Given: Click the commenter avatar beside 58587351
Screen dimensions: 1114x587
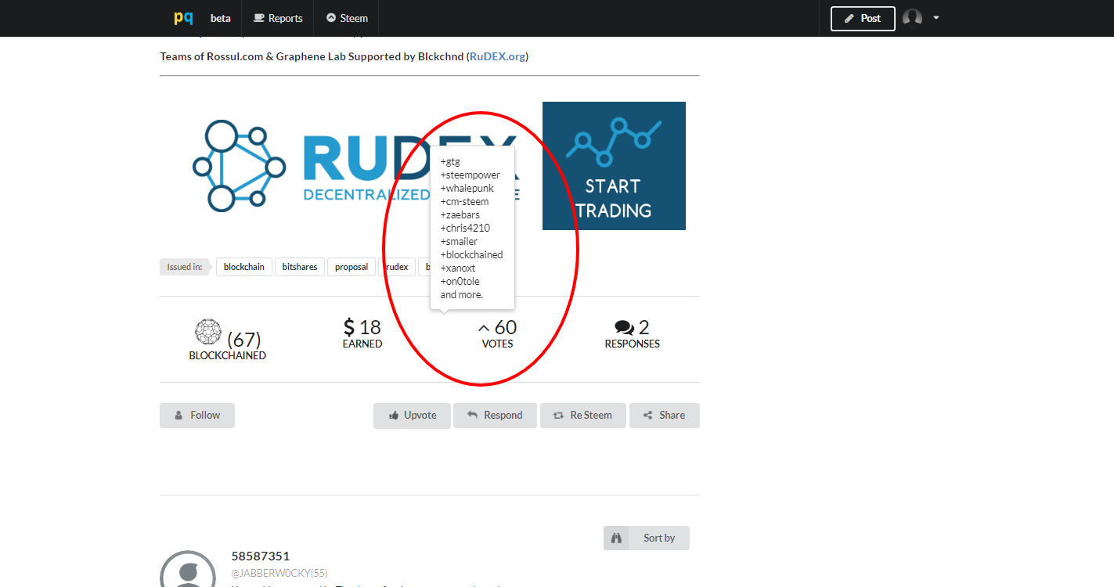Looking at the screenshot, I should point(188,569).
